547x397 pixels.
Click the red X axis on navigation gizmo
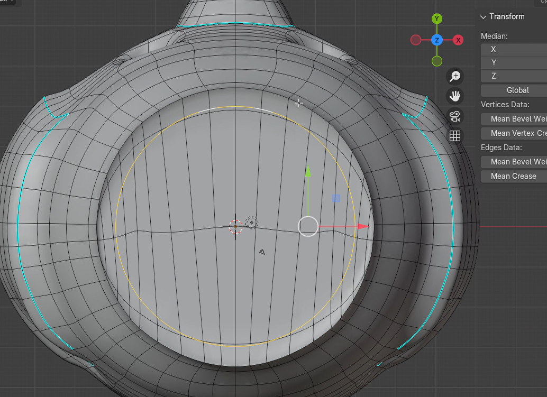point(459,40)
